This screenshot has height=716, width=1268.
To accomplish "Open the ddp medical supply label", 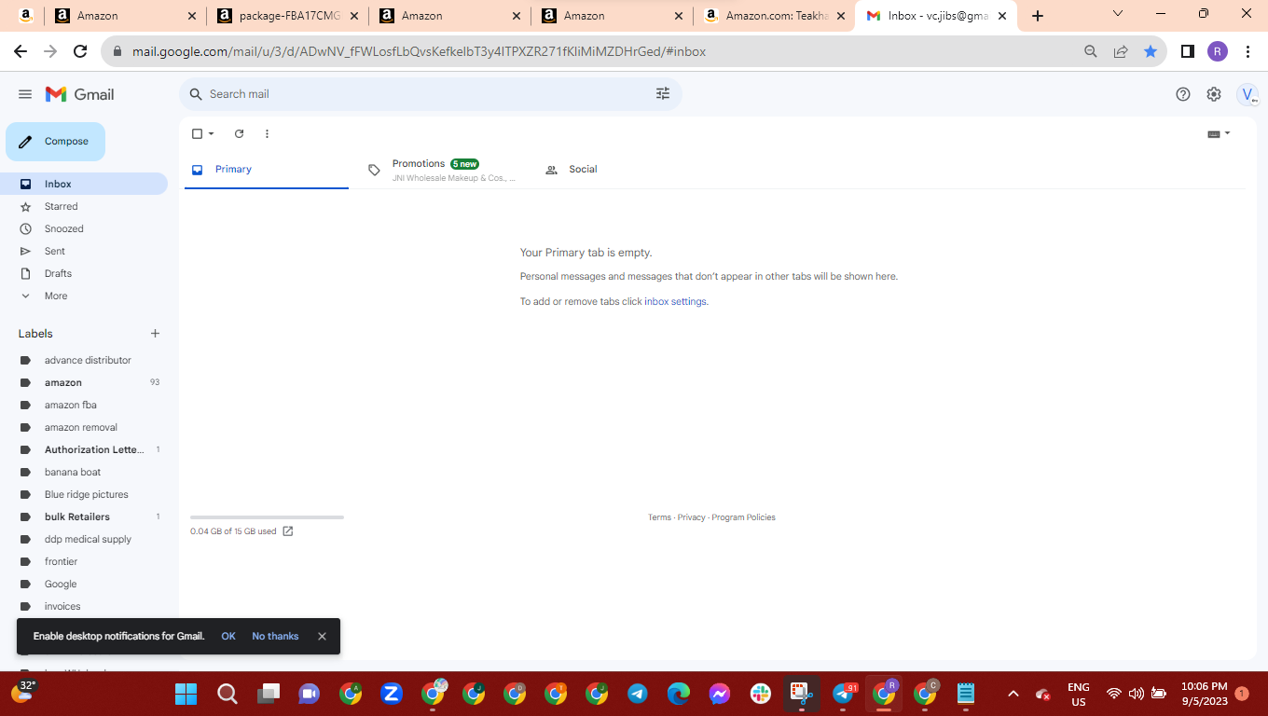I will click(x=87, y=540).
